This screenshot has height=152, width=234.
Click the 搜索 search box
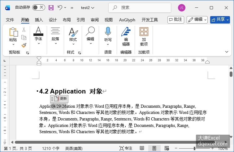(x=140, y=8)
